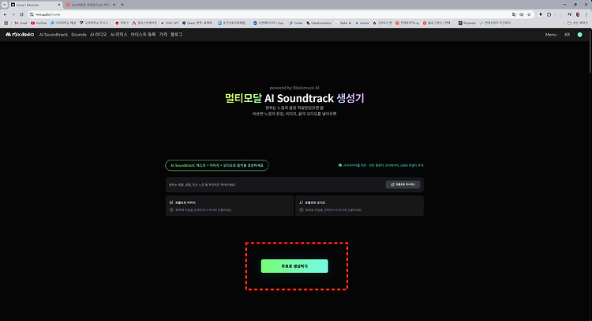This screenshot has height=321, width=592.
Task: Bookmark this page with star icon
Action: point(529,14)
